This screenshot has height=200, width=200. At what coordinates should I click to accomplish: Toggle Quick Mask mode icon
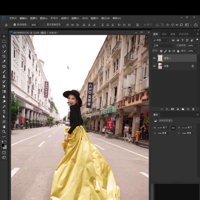pos(4,153)
